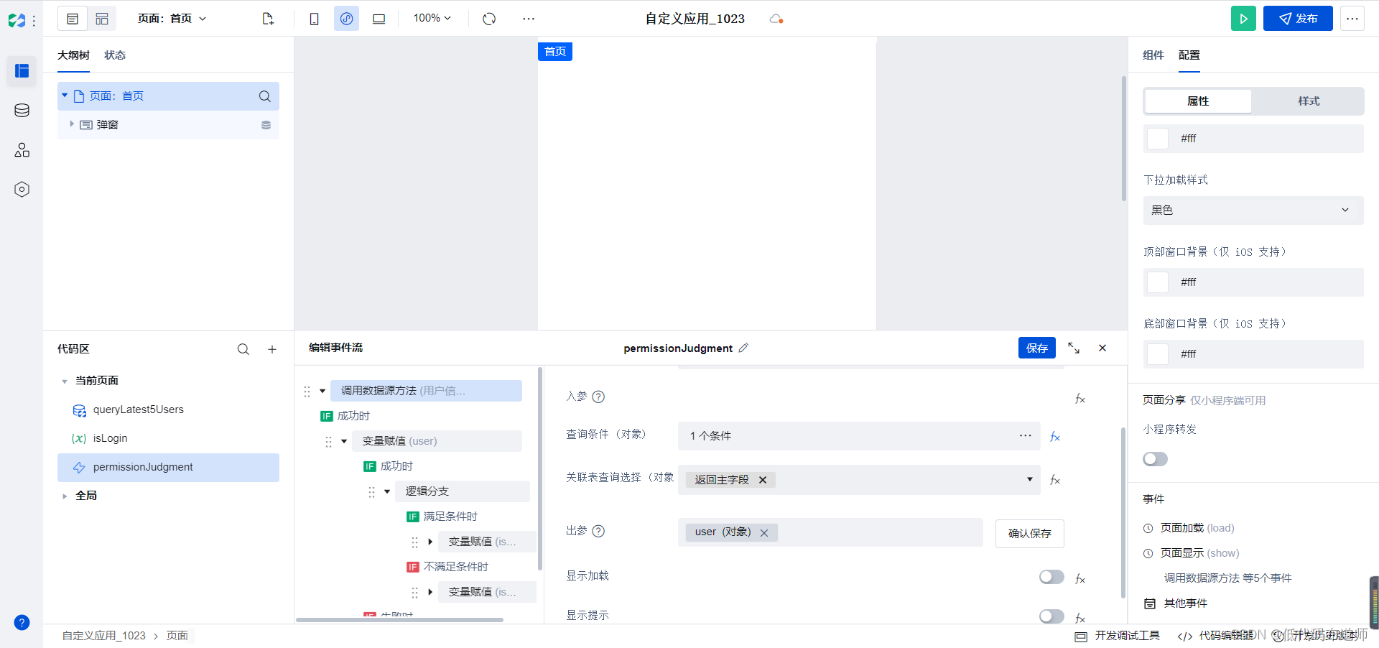The height and width of the screenshot is (648, 1379).
Task: Close the event flow editor
Action: point(1102,348)
